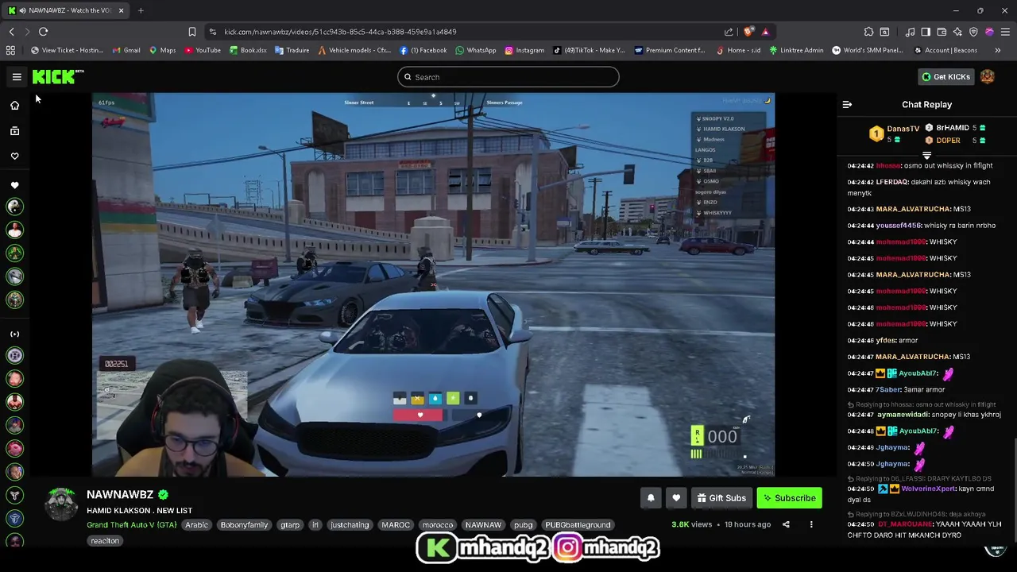This screenshot has height=572, width=1017.
Task: Open WhatsApp bookmark
Action: click(475, 50)
